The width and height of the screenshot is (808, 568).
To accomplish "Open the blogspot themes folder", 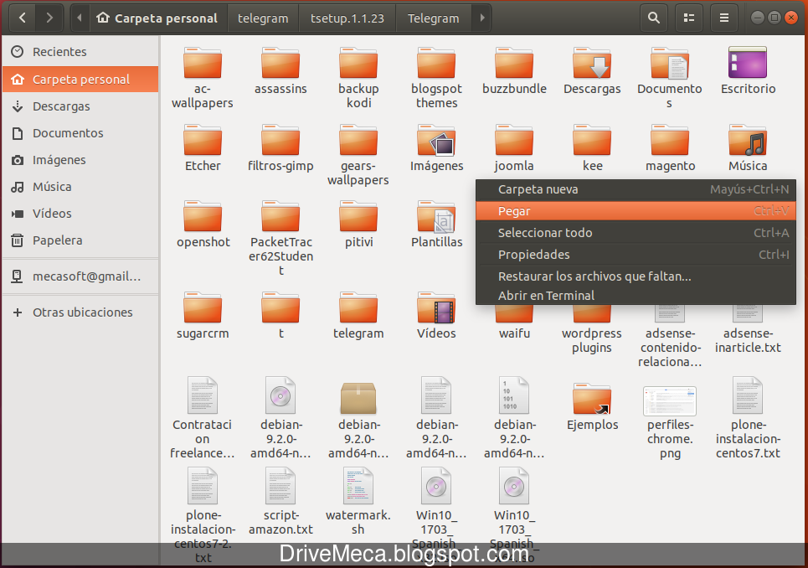I will [436, 64].
